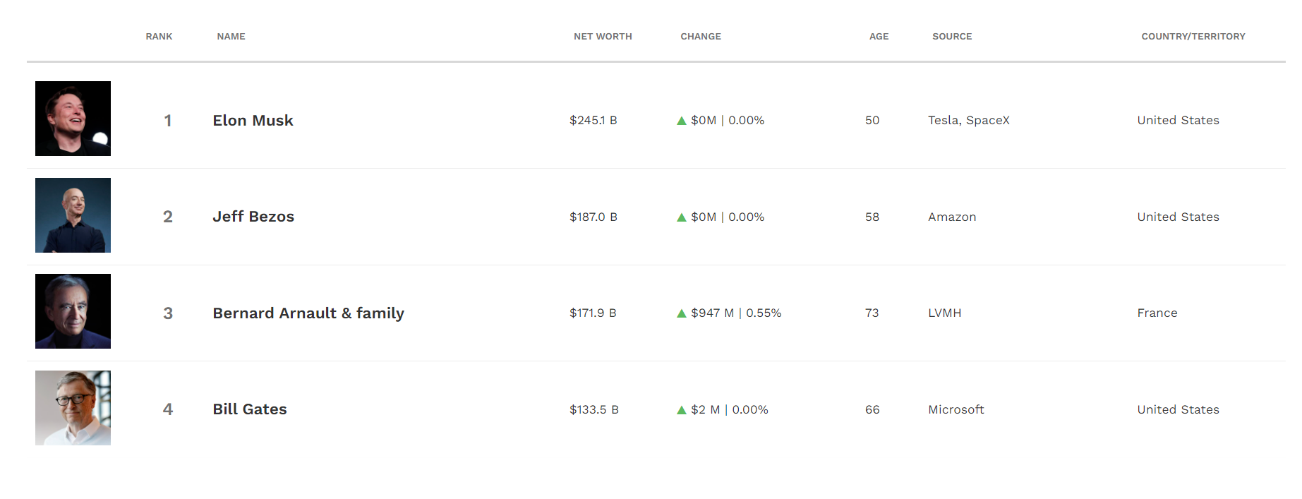
Task: Open the Bill Gates name link
Action: 250,409
